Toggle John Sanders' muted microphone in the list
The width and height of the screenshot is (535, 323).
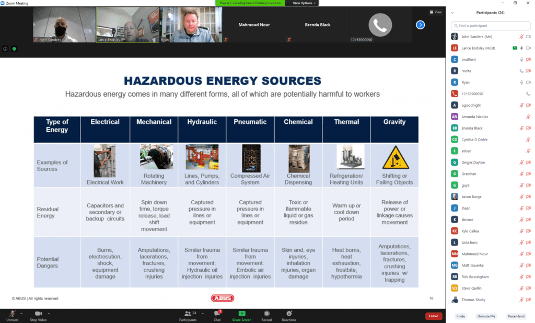(521, 37)
